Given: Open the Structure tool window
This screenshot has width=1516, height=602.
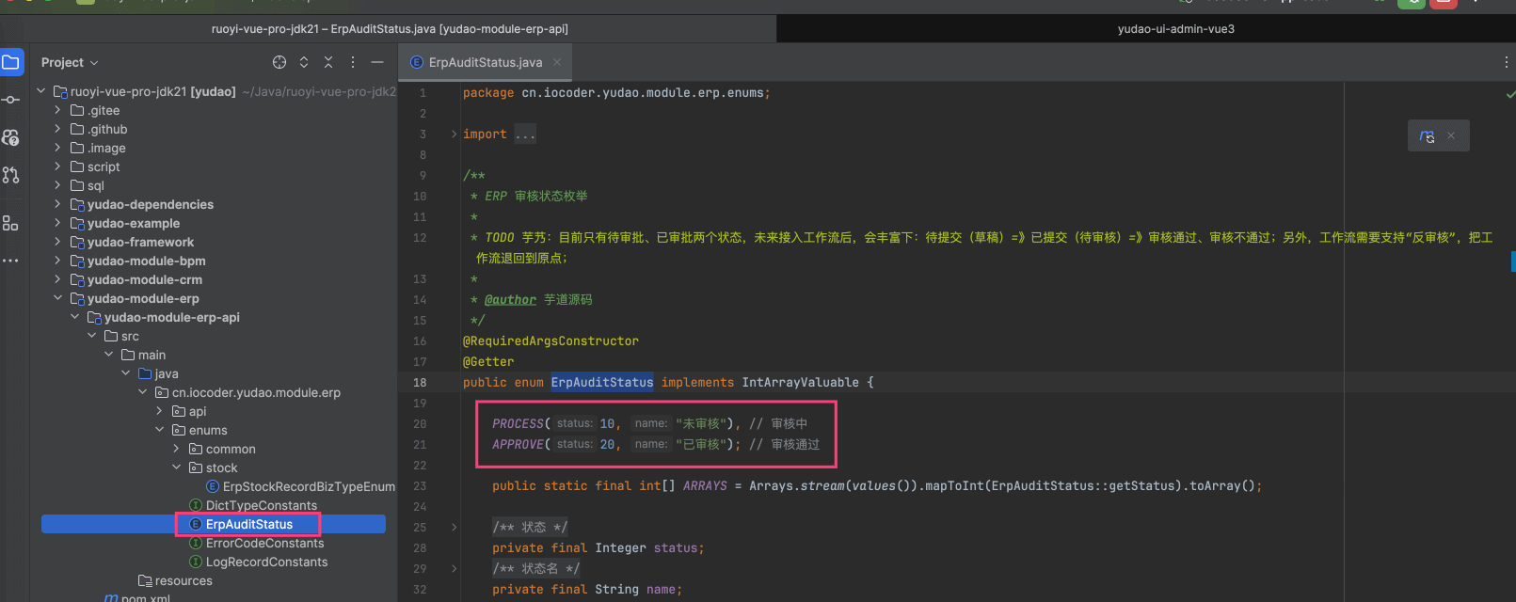Looking at the screenshot, I should tap(11, 223).
